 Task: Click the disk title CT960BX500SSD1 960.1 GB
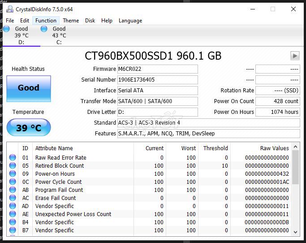click(153, 56)
